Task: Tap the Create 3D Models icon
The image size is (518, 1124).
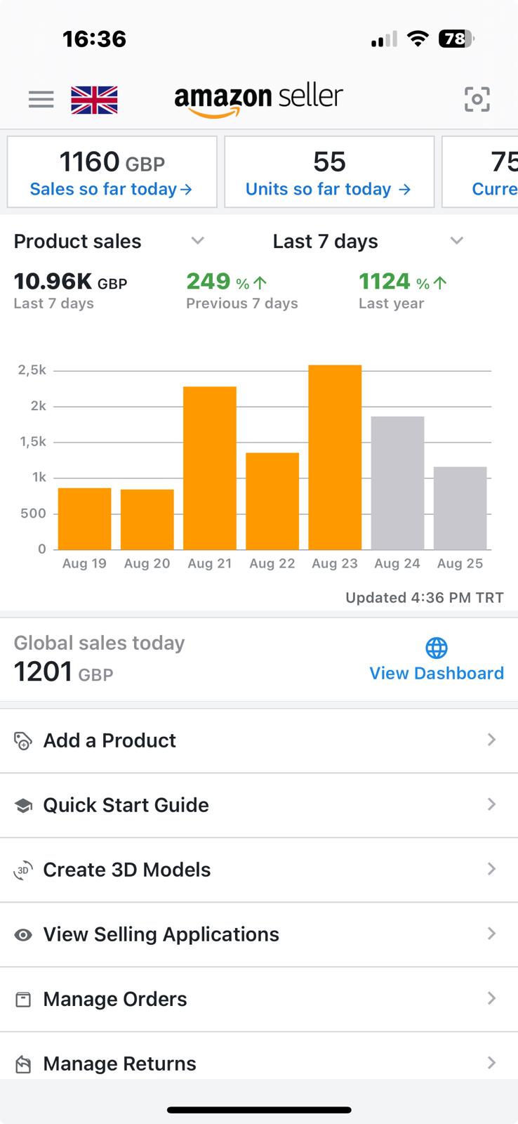Action: point(23,870)
